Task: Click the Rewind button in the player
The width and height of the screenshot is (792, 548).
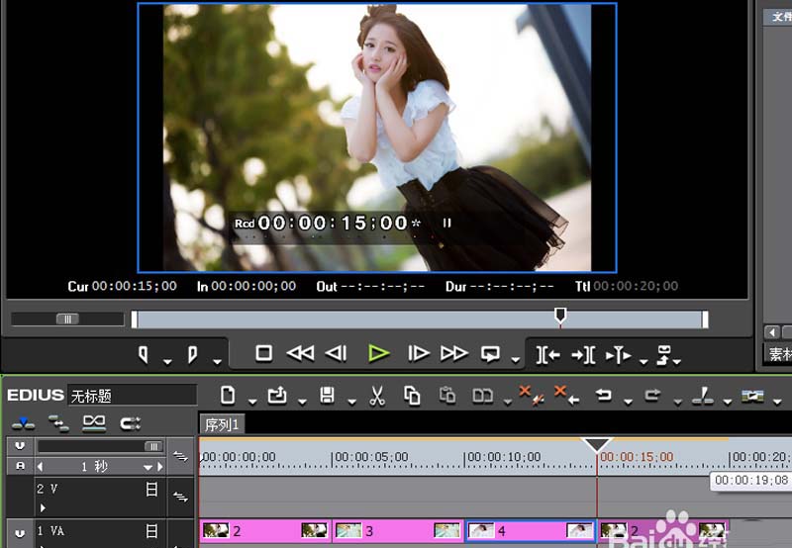Action: tap(299, 353)
